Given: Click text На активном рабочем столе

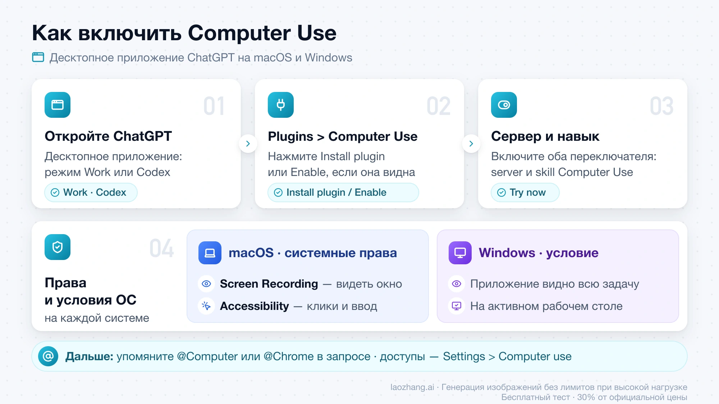Looking at the screenshot, I should point(546,306).
